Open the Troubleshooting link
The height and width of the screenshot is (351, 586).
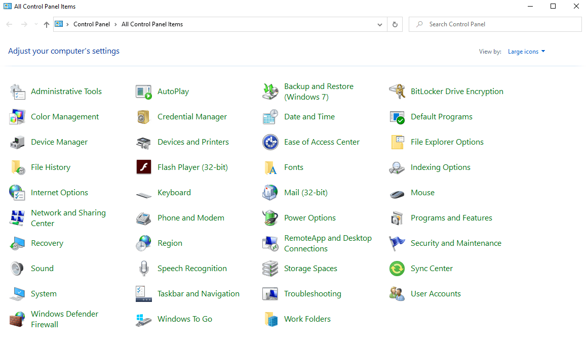[312, 294]
